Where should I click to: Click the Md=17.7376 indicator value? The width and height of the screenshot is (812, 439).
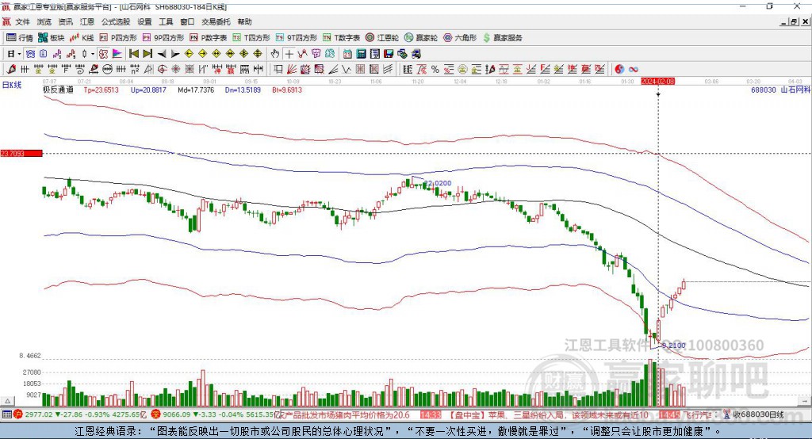[196, 90]
